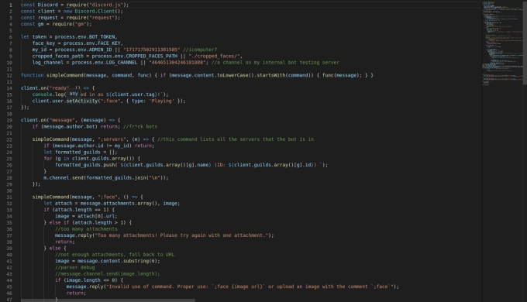Click line number 45 in the gutter
Viewport: 527px width, 302px height.
(x=9, y=287)
